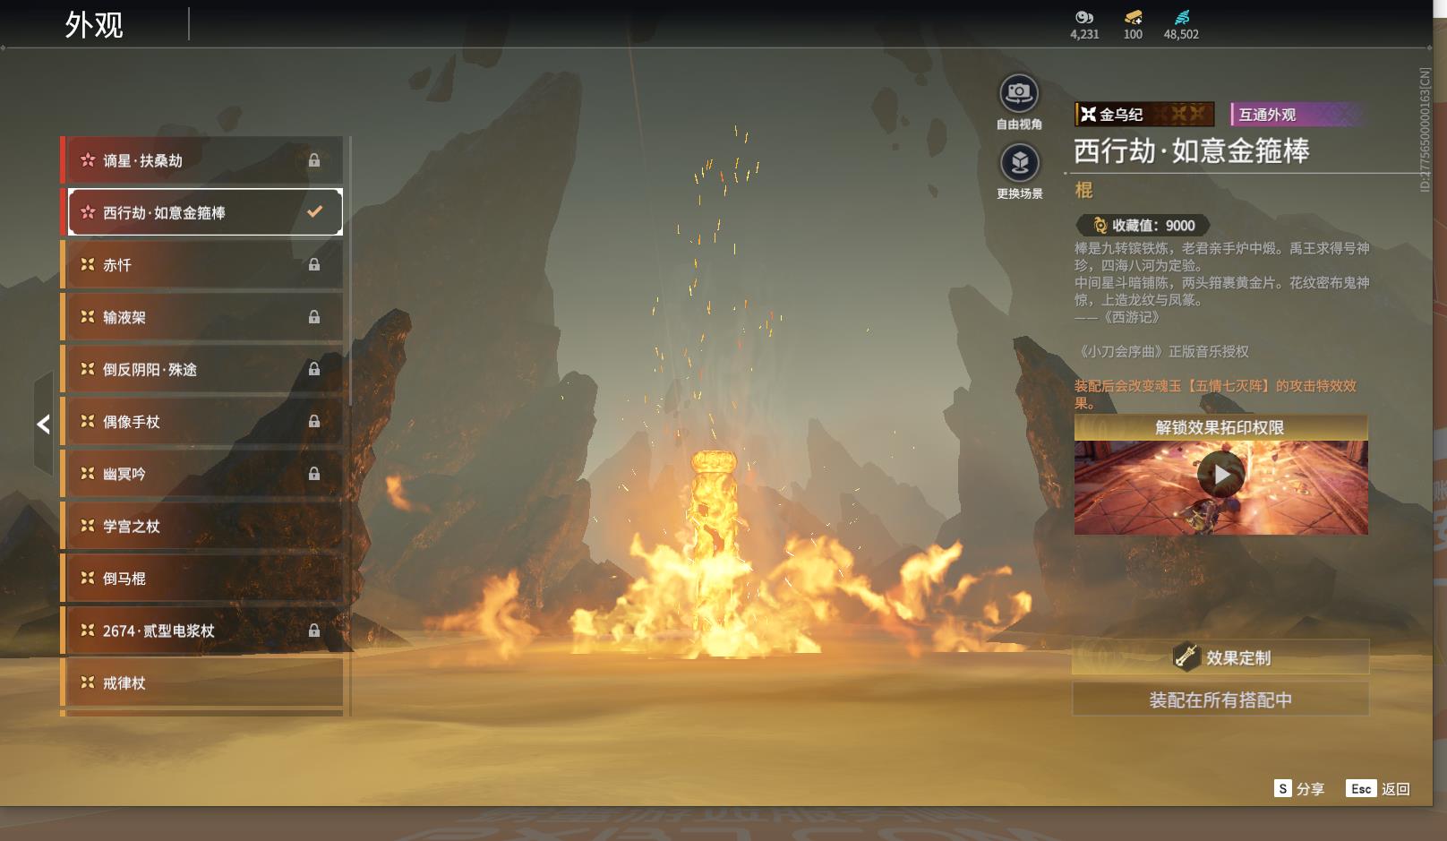Screen dimensions: 1447x841
Task: Click the silver coin currency icon
Action: tap(1084, 17)
